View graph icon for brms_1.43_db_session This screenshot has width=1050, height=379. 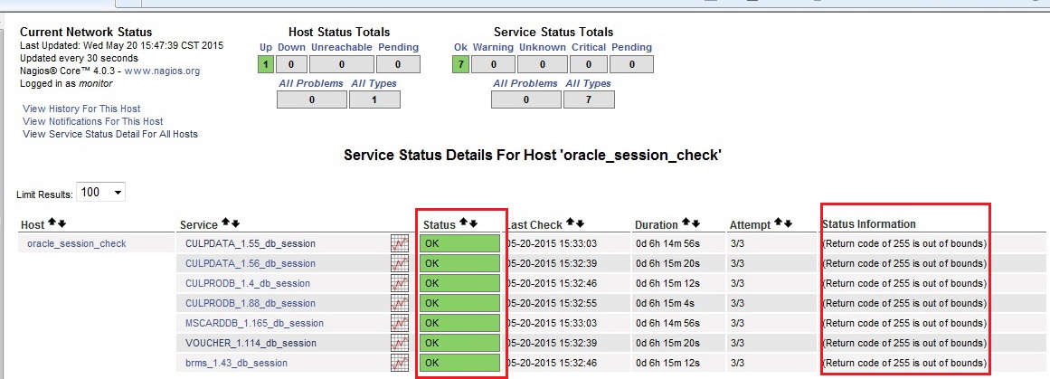point(399,363)
